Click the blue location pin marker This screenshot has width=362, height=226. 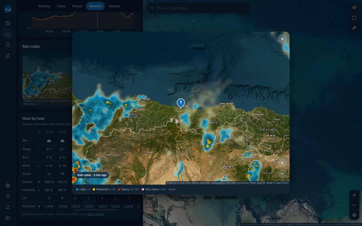coord(181,103)
